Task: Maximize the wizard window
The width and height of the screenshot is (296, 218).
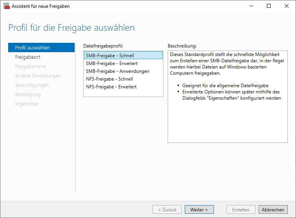Action: click(x=269, y=6)
